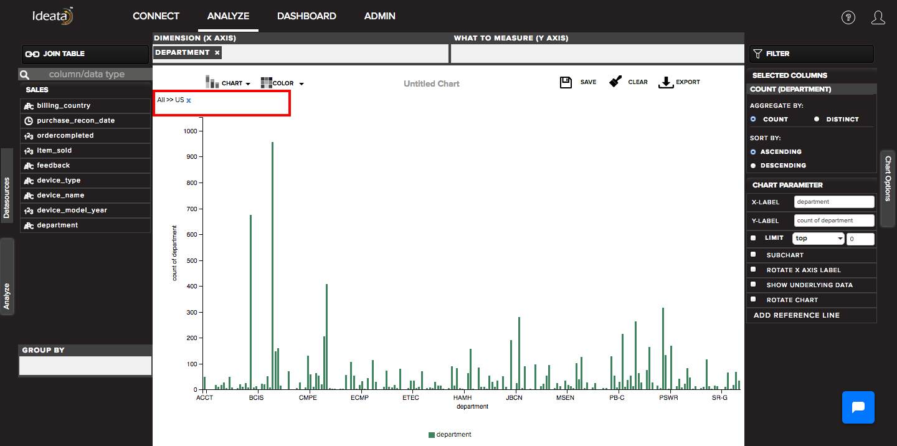Click the text icon beside department column
Image resolution: width=897 pixels, height=446 pixels.
click(x=29, y=225)
